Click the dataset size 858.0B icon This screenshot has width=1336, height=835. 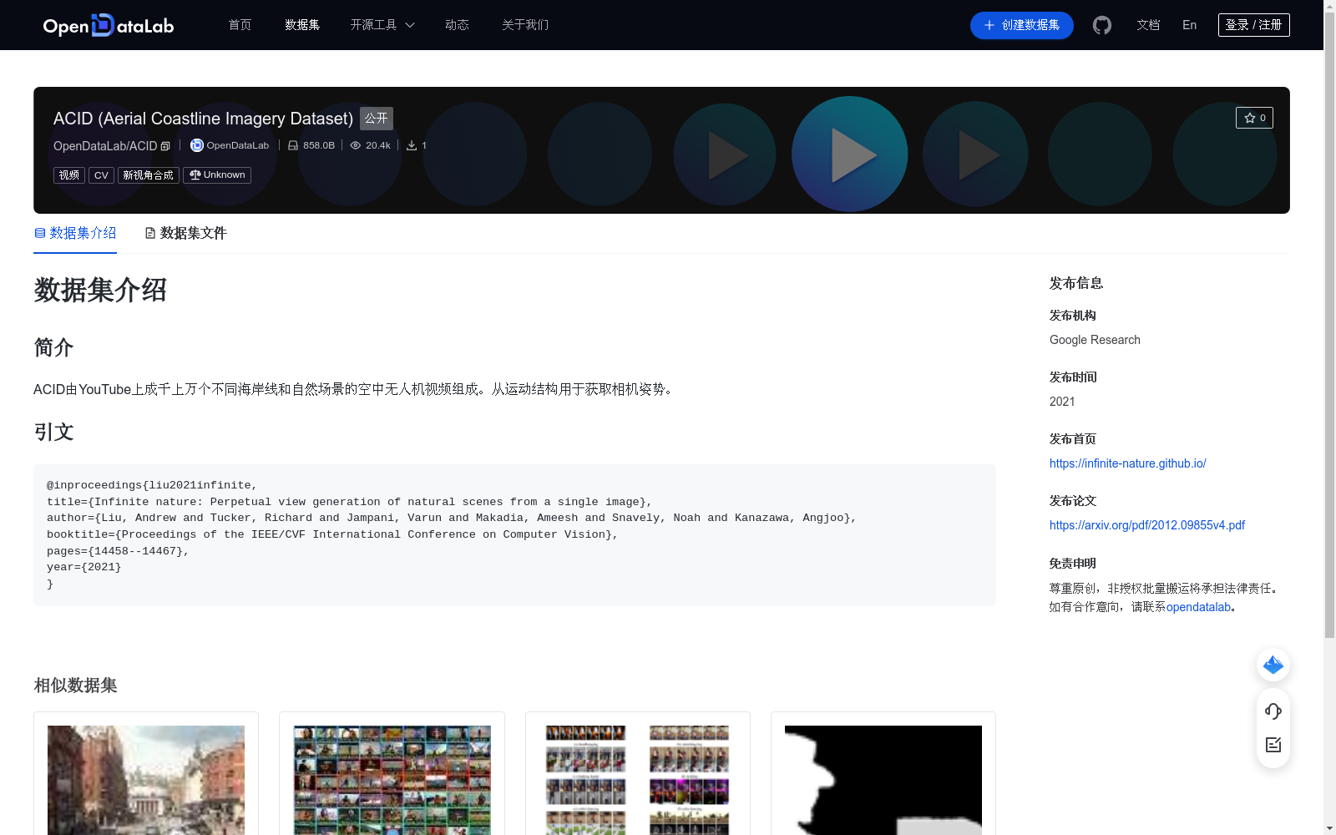pos(293,145)
